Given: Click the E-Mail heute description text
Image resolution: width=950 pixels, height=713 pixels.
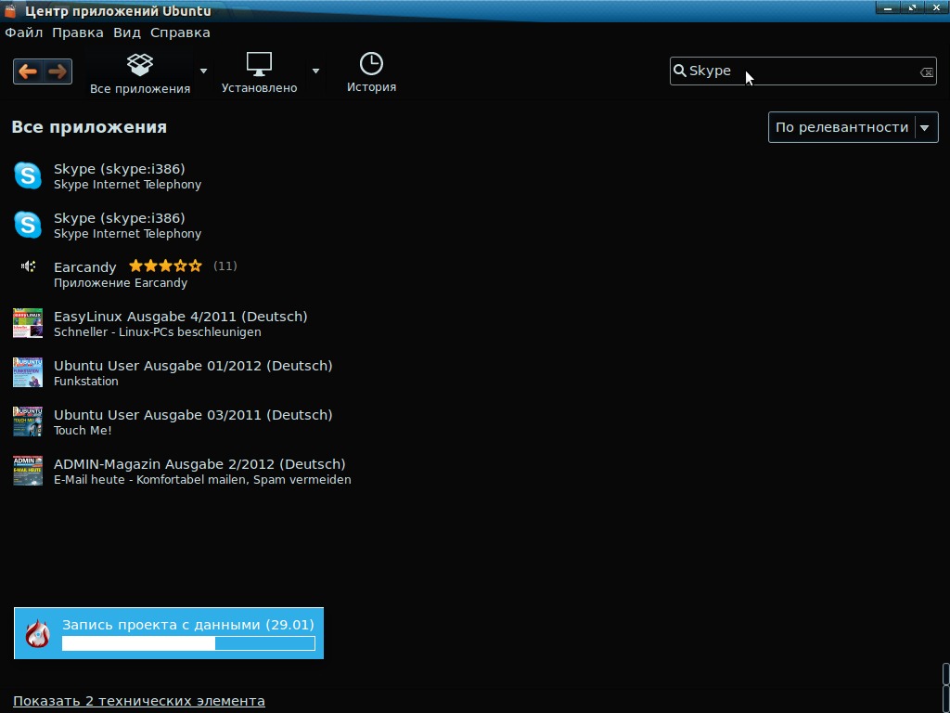Looking at the screenshot, I should [202, 480].
